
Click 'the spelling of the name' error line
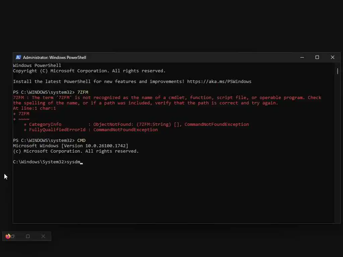(x=145, y=103)
